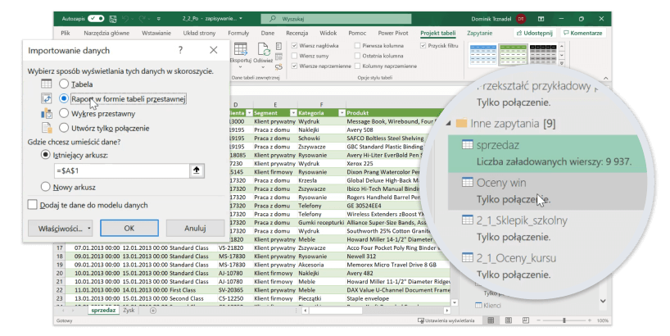Select the green table style thumbnail
The width and height of the screenshot is (670, 336).
[514, 55]
